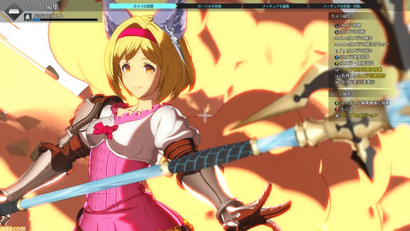The image size is (410, 231).
Task: Select the カメラ位置保存 label
Action: point(371,76)
